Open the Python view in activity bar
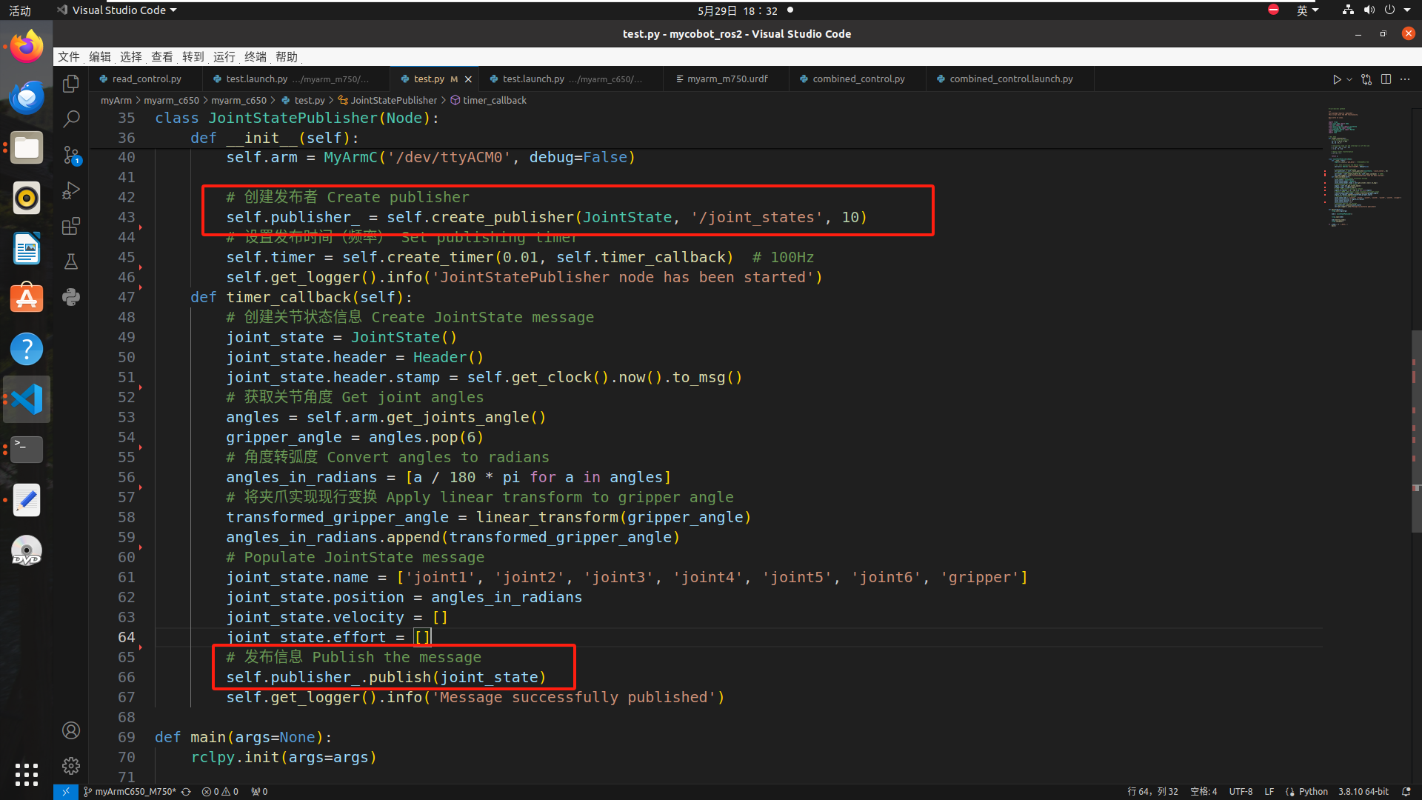This screenshot has width=1422, height=800. coord(71,297)
